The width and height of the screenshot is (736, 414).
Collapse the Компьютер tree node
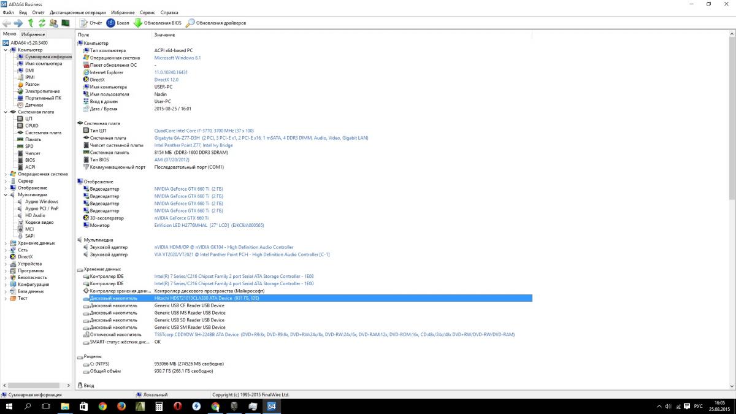[x=6, y=50]
